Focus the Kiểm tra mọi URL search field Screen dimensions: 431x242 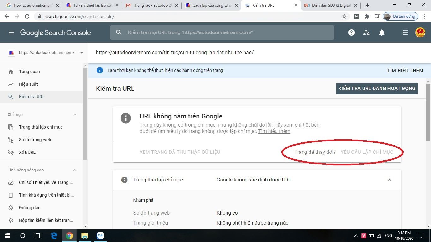click(222, 32)
